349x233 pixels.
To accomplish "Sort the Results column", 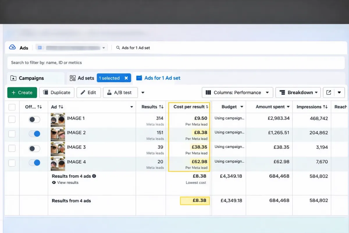I will 161,107.
